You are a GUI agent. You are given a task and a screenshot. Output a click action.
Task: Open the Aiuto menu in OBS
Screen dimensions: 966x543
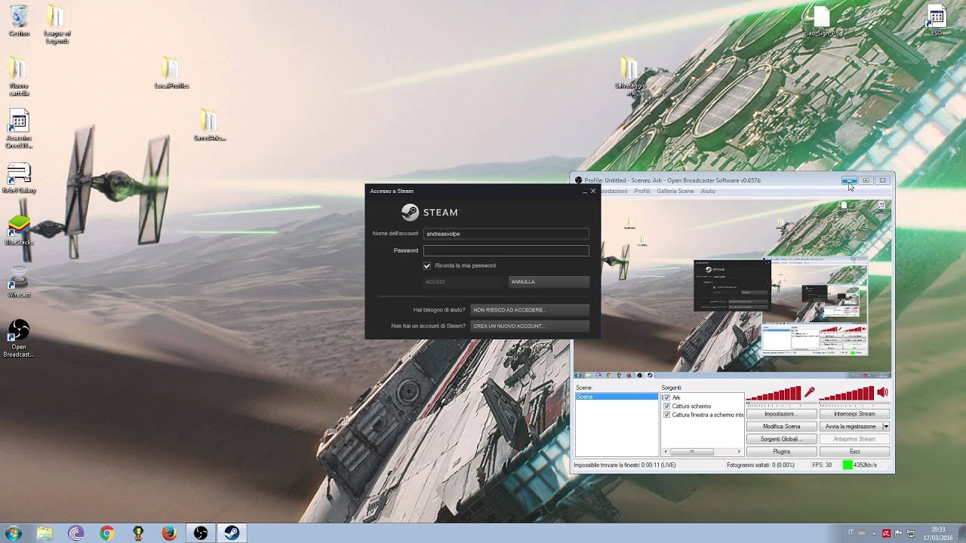(708, 191)
